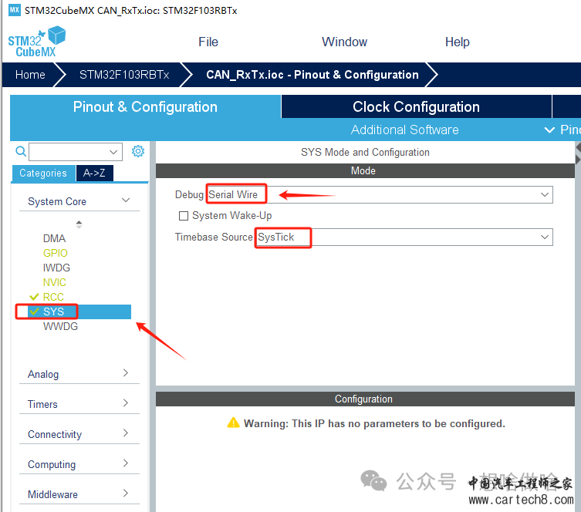Switch to the Clock Configuration tab

click(x=416, y=107)
